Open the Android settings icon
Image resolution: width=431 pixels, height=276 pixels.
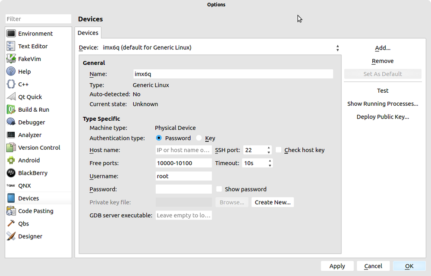point(11,160)
